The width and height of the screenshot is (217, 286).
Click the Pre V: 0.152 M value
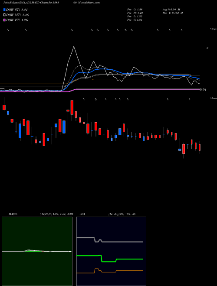click(x=173, y=13)
